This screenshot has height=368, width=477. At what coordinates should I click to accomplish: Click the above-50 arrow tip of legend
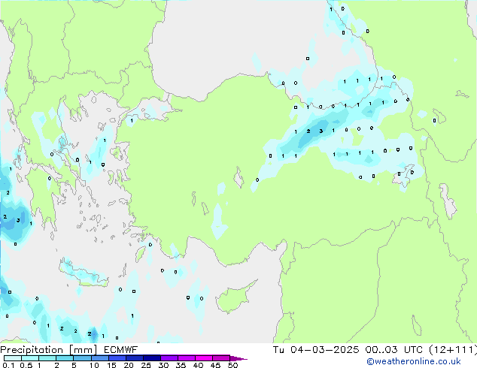(x=238, y=358)
